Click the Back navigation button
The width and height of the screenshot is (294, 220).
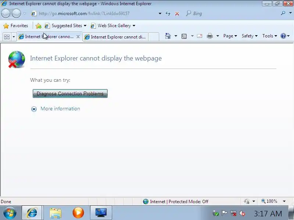6,14
